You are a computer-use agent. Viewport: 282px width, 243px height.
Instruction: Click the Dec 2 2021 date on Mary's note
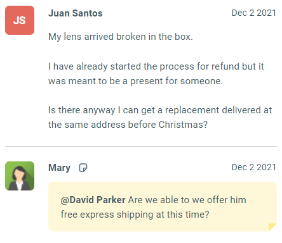[x=254, y=167]
